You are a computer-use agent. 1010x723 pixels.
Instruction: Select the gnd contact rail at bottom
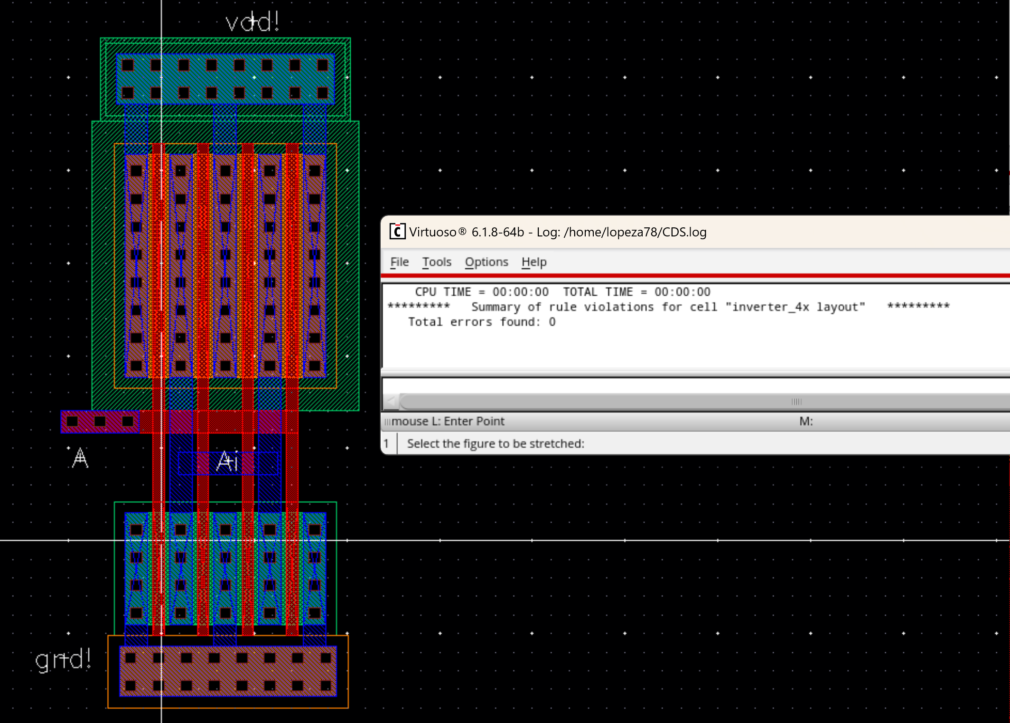point(228,671)
